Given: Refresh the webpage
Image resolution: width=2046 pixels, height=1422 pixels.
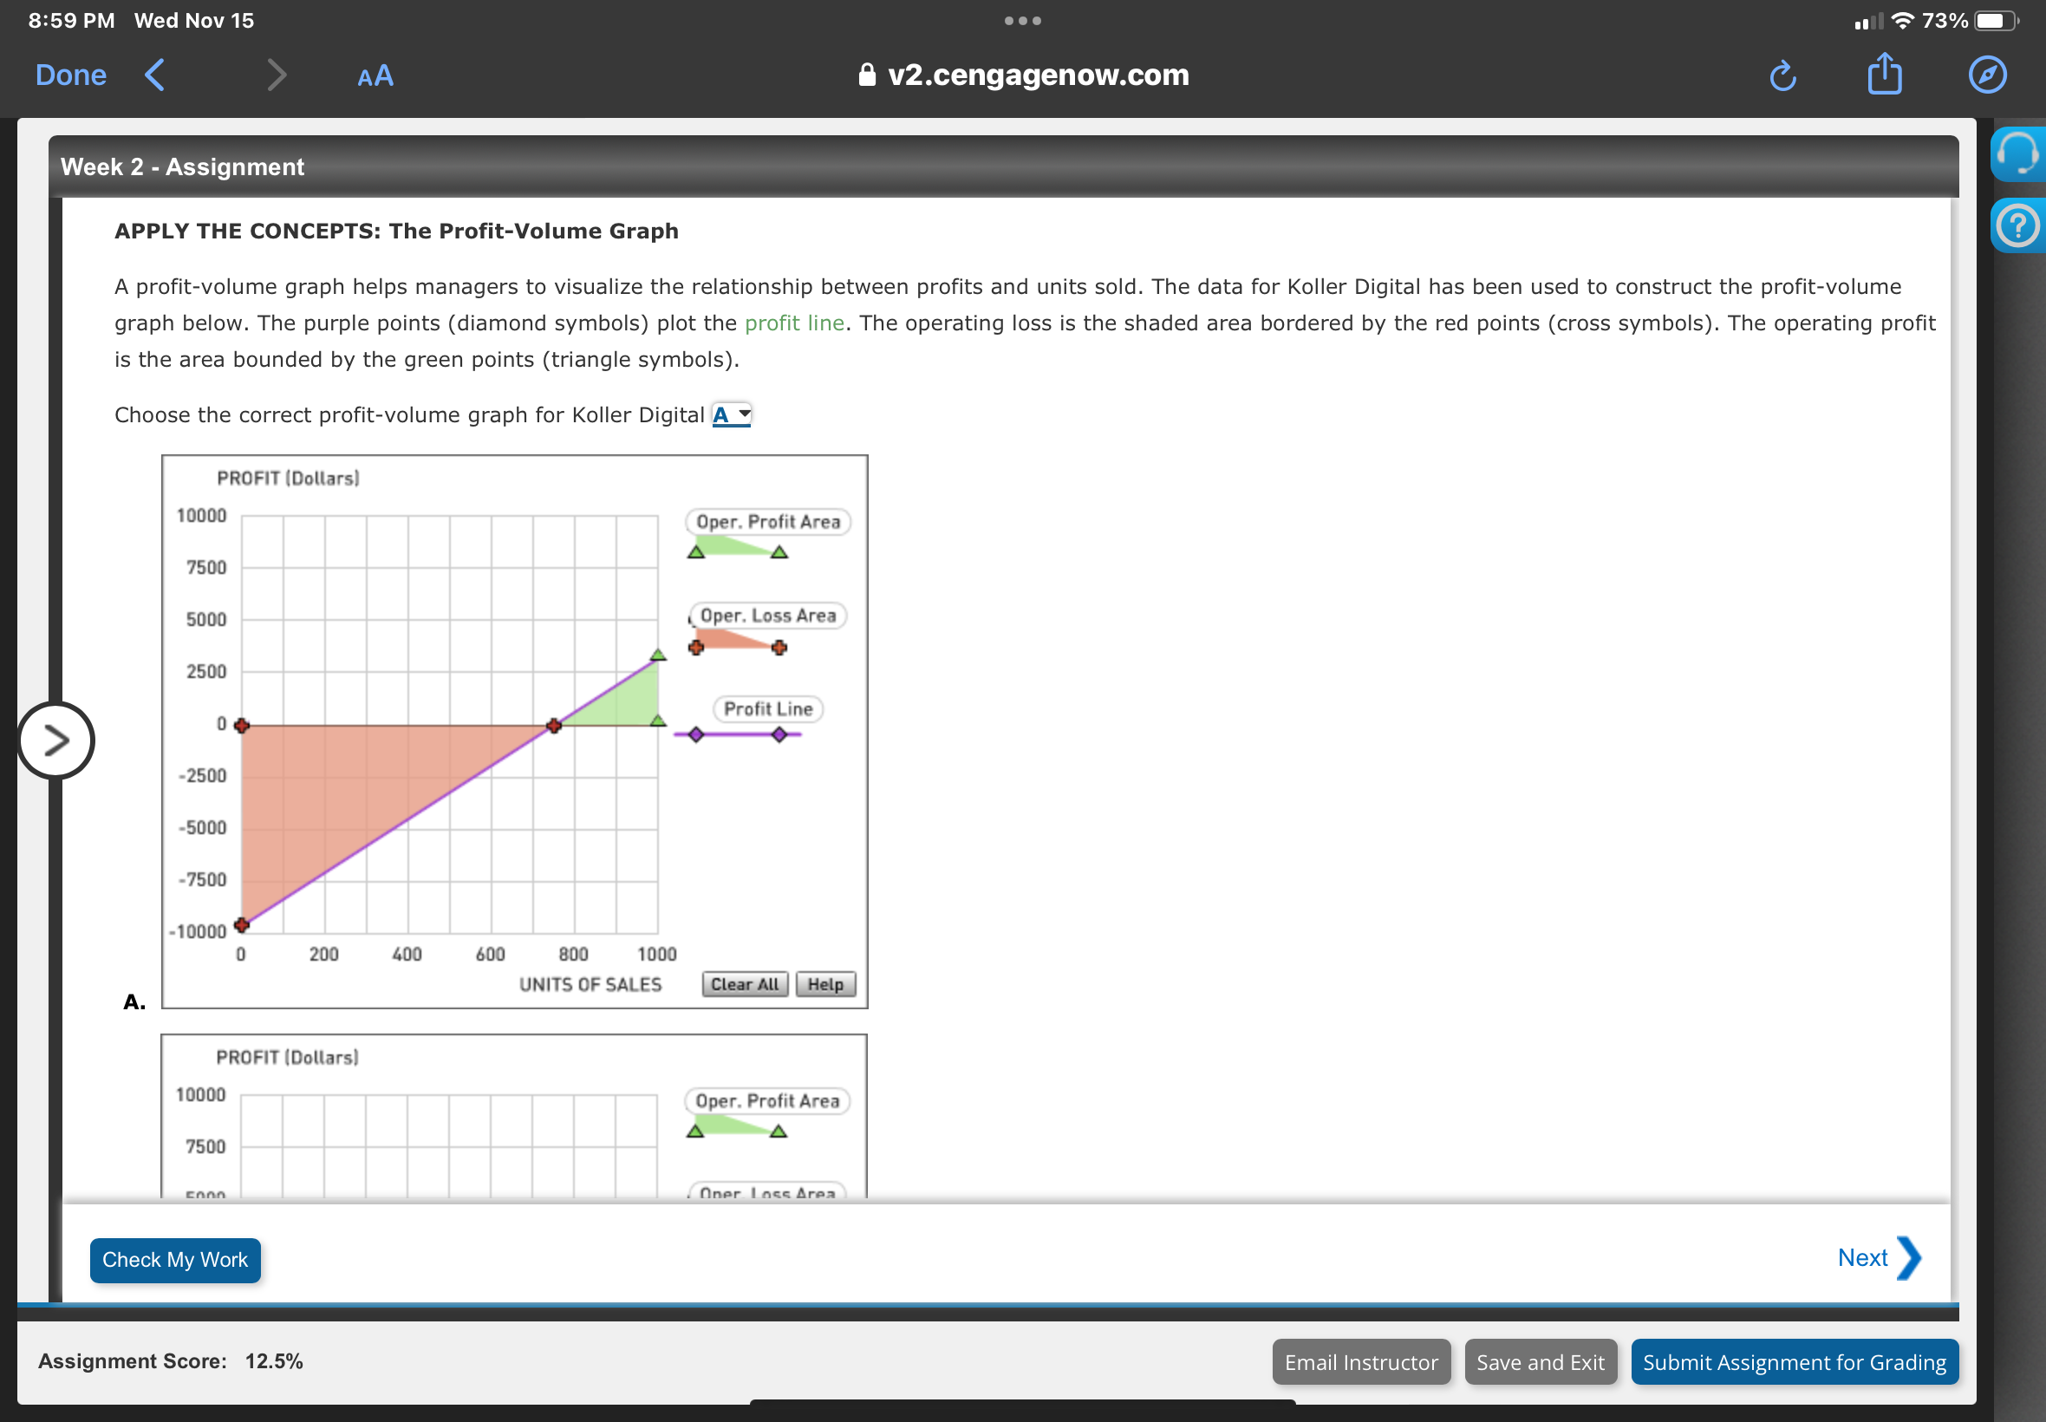Looking at the screenshot, I should [1782, 75].
